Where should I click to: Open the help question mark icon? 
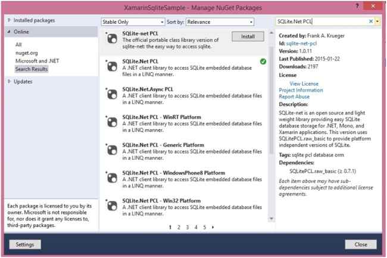tap(357, 6)
